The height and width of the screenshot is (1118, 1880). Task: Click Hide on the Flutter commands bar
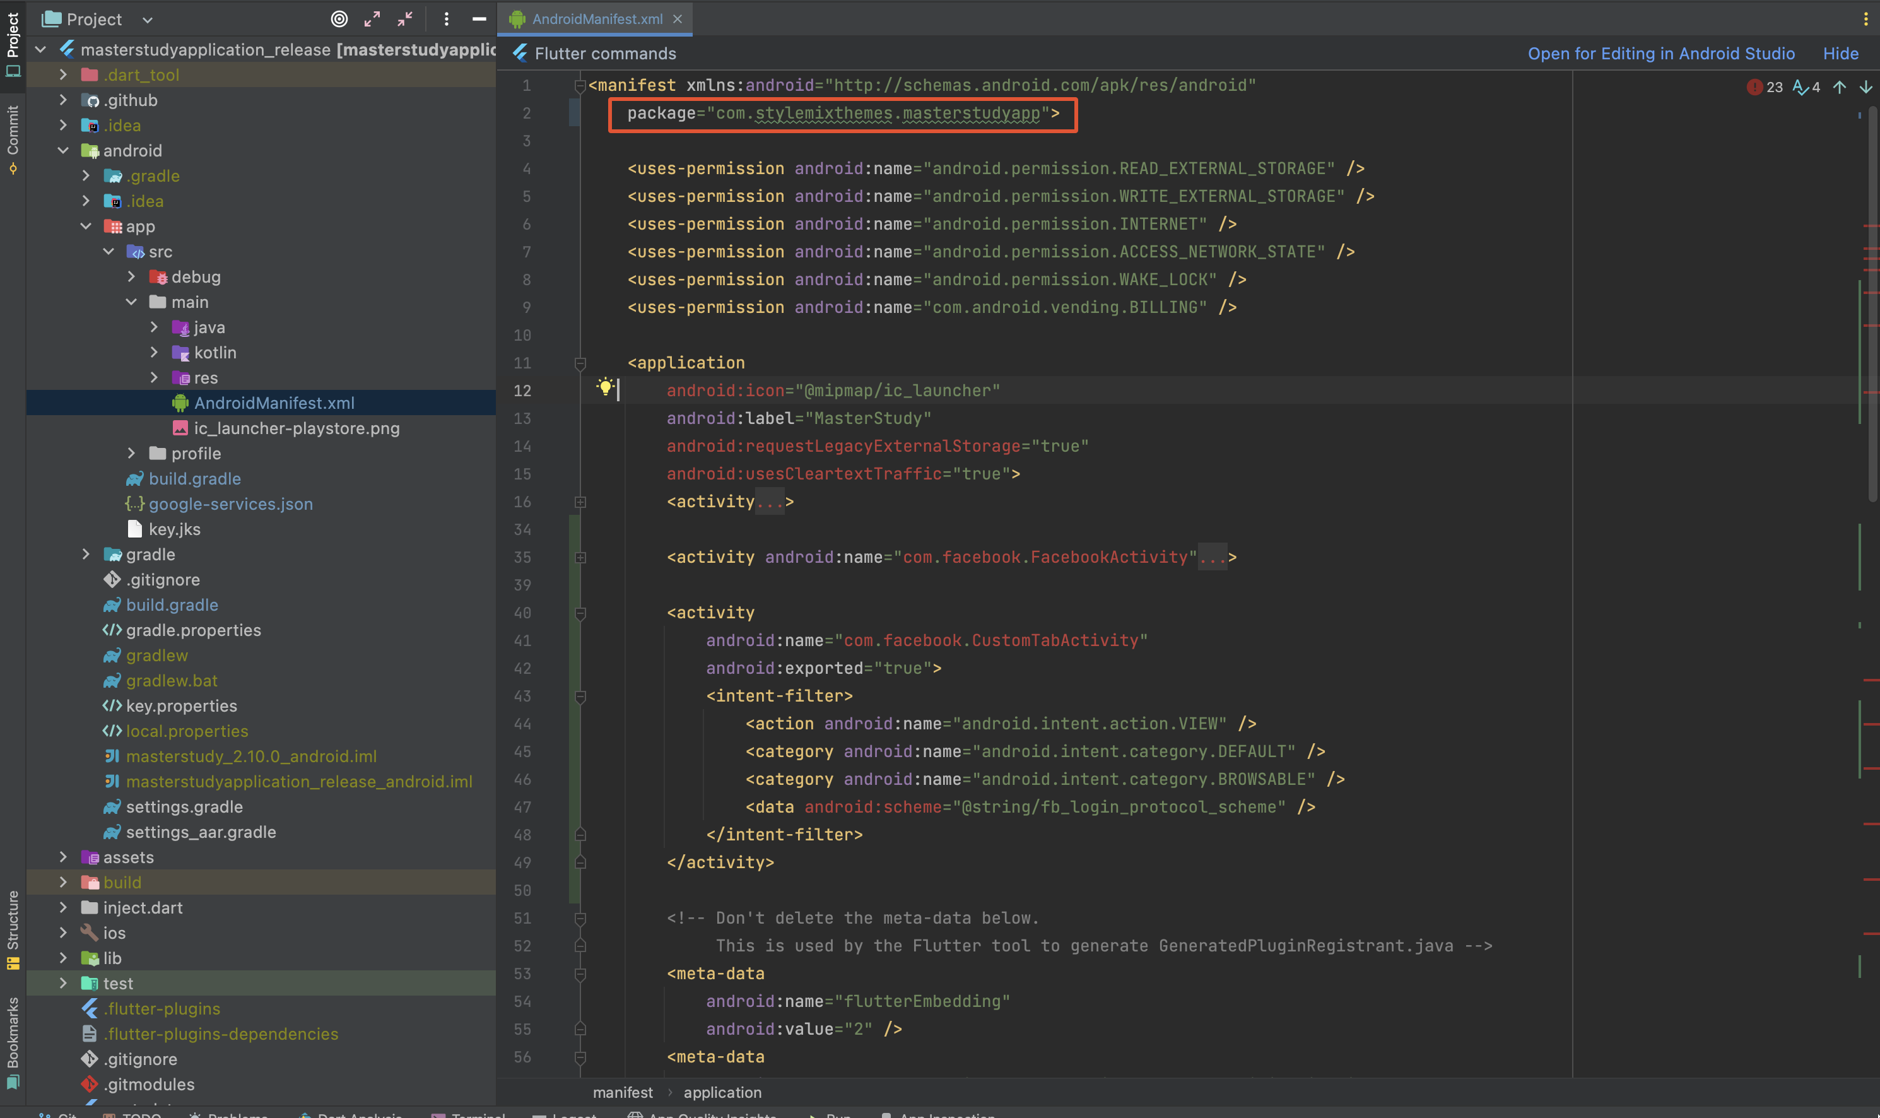[x=1840, y=54]
